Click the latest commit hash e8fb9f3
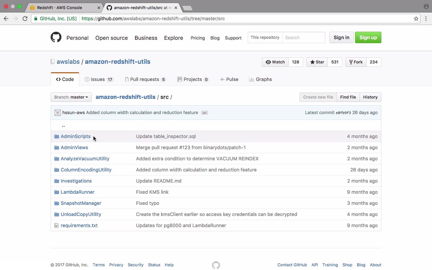This screenshot has height=270, width=432. (x=343, y=113)
